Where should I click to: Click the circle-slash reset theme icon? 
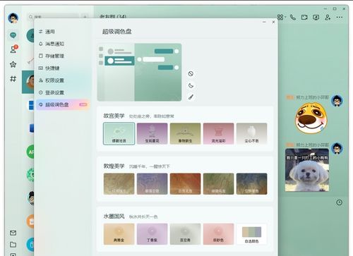(x=191, y=73)
